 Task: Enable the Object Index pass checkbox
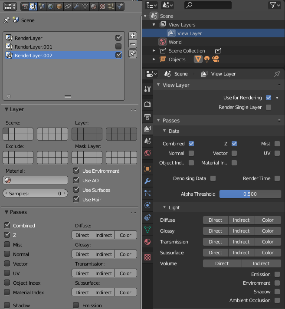pos(7,283)
